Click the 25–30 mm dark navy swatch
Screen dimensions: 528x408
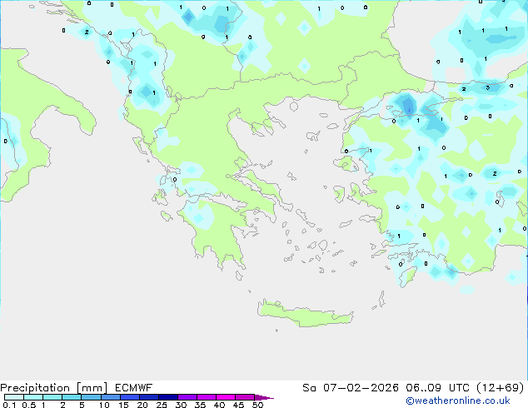pos(168,397)
